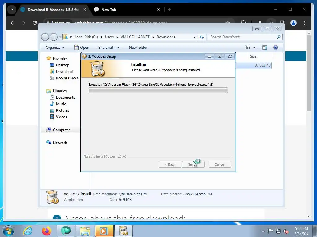Launch Firefox from the taskbar
Image resolution: width=317 pixels, height=237 pixels.
47,231
